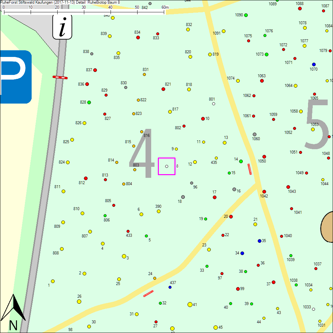This screenshot has height=333, width=333.
Task: Pick the blue marker of tree 35
Action: pyautogui.click(x=259, y=241)
